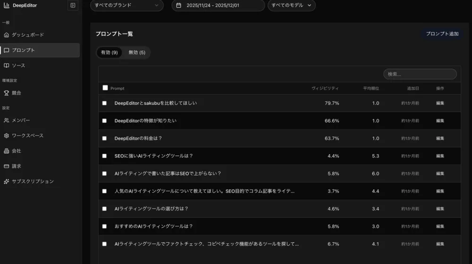
Task: Sort by the ヴィジビリティ column header
Action: (325, 88)
